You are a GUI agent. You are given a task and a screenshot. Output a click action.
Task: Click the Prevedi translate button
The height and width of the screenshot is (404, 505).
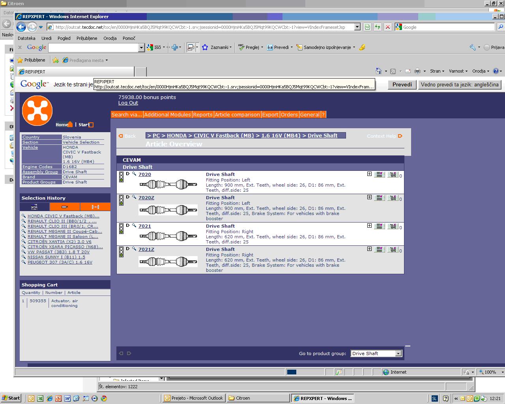(402, 84)
